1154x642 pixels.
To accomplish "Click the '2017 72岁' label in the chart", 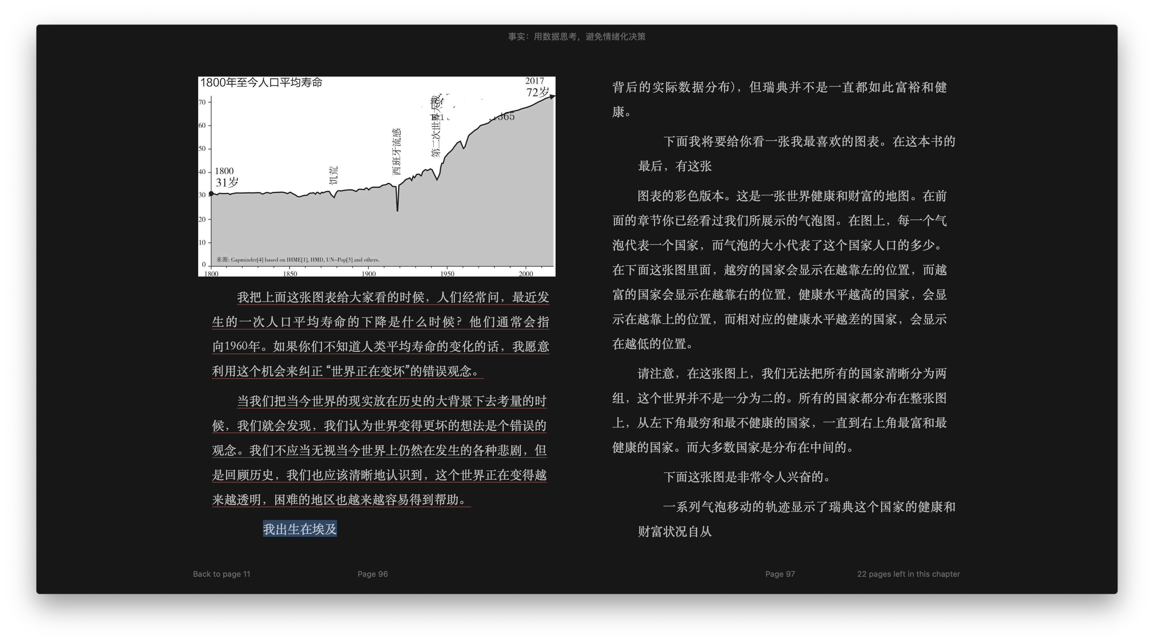I will point(537,87).
